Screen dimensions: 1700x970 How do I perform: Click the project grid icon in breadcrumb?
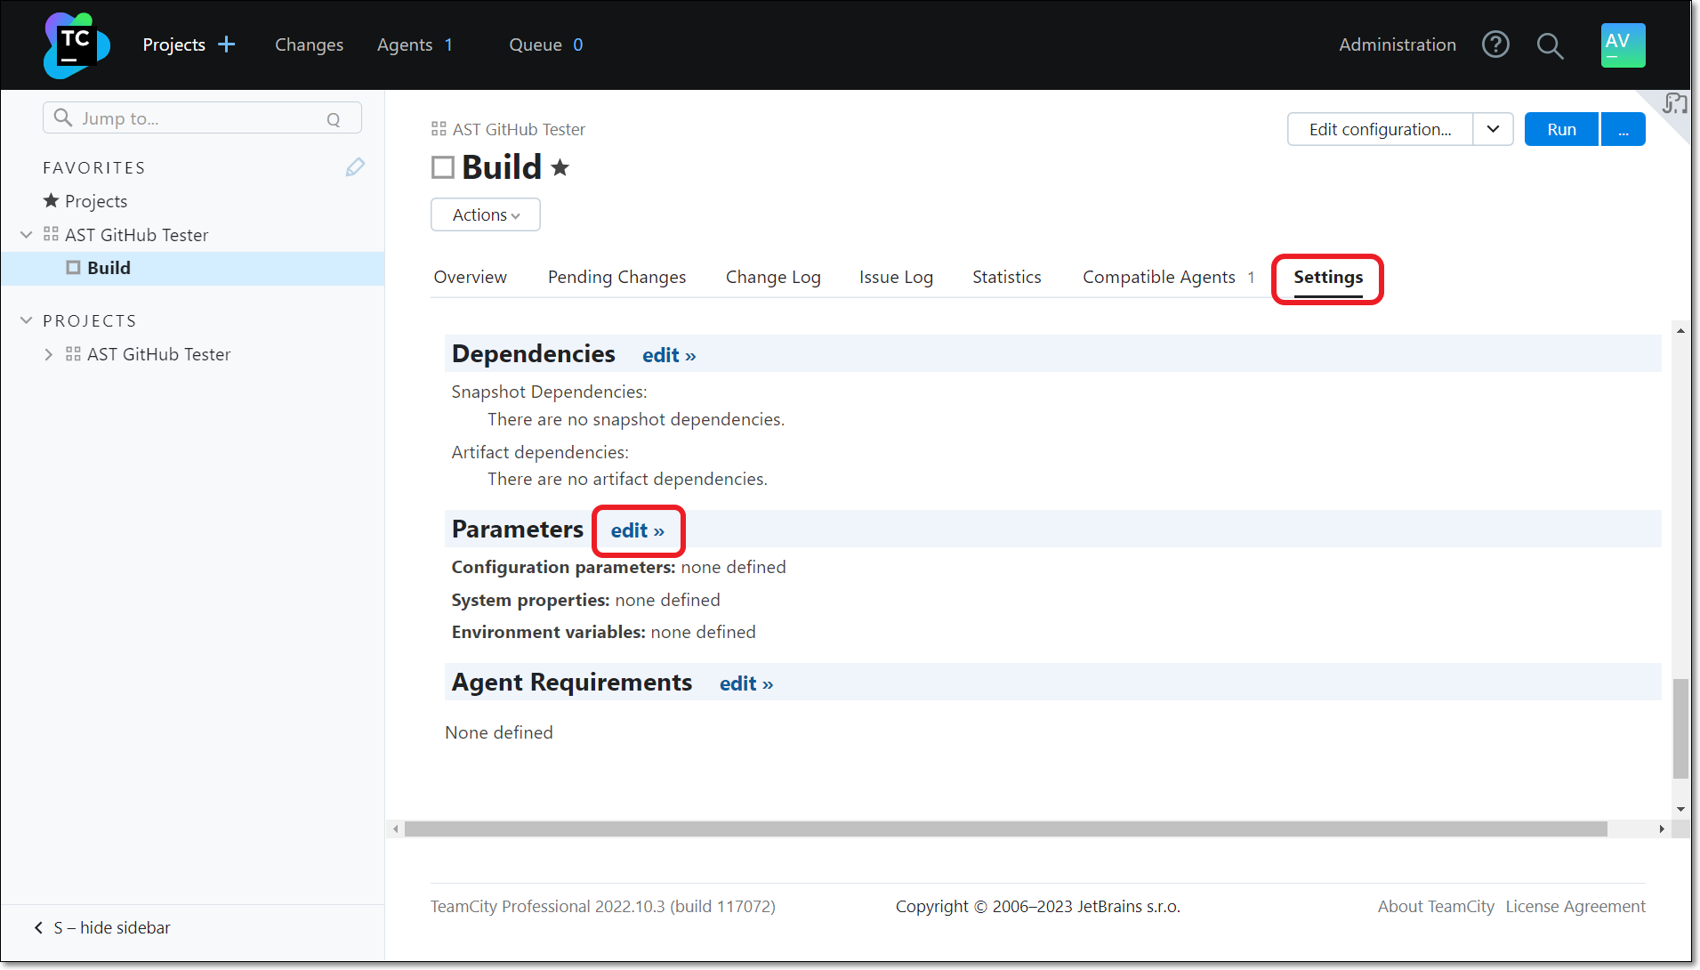pyautogui.click(x=439, y=129)
